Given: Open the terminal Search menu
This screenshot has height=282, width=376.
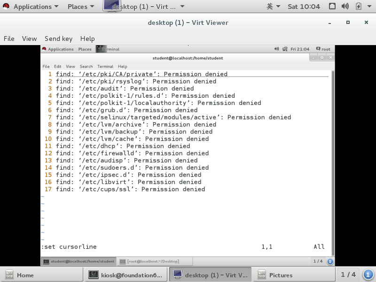Looking at the screenshot, I should pyautogui.click(x=86, y=66).
